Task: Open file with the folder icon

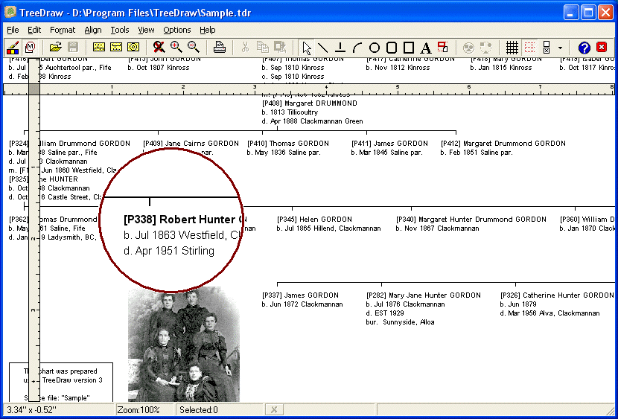Action: (56, 48)
